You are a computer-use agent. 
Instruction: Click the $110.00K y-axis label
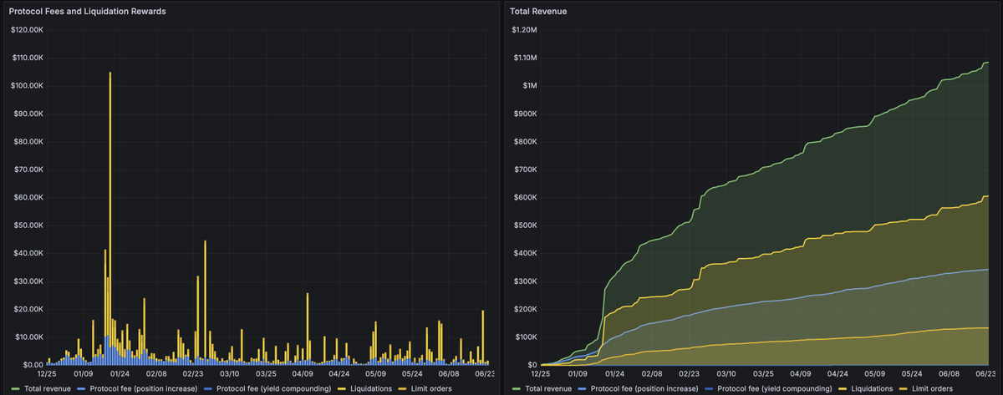point(26,58)
